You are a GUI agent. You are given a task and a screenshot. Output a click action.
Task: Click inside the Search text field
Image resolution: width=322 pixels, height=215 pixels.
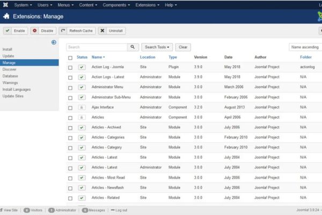(97, 47)
